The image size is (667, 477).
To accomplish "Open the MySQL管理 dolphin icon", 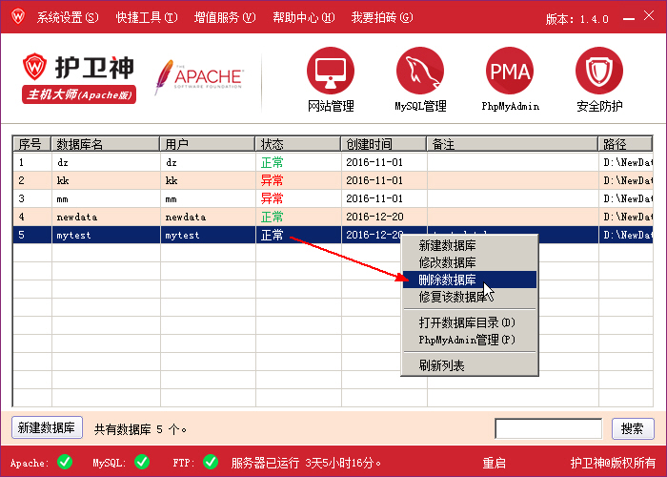I will click(420, 71).
